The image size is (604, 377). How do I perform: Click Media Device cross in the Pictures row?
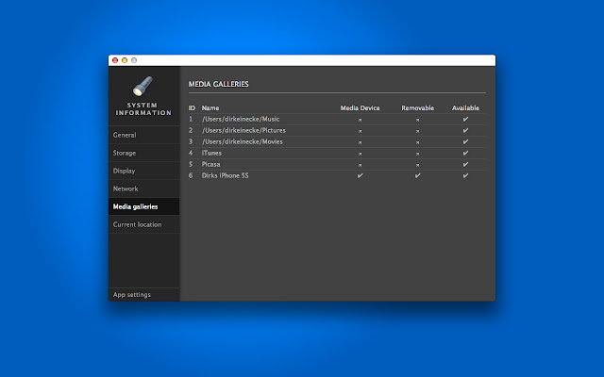[360, 131]
